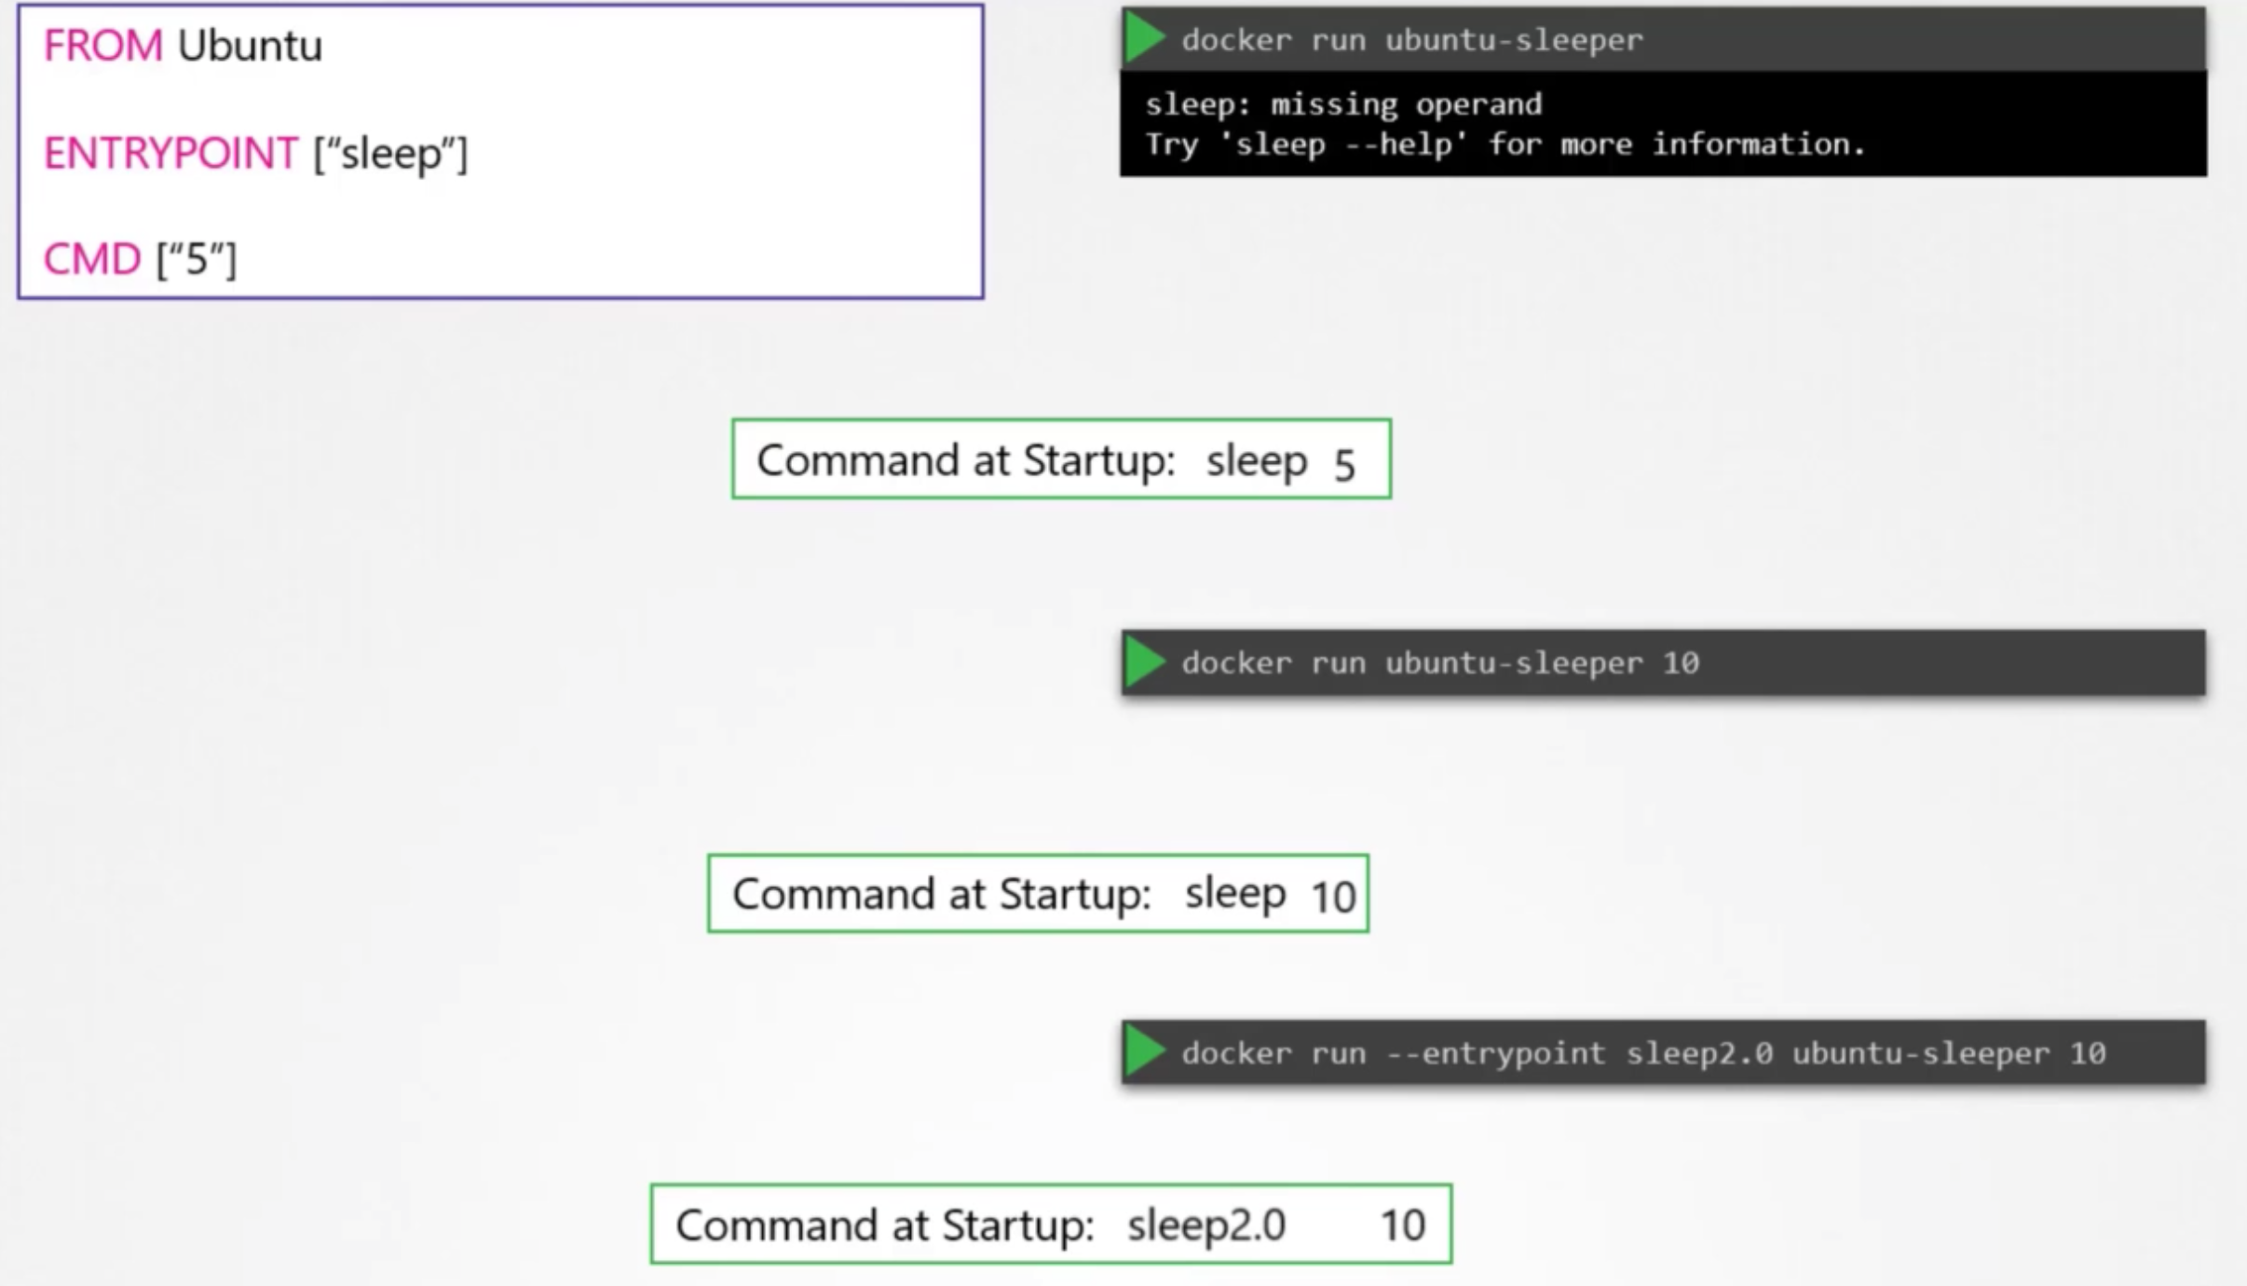
Task: Click 'docker run ubuntu-sleeper' command text
Action: [x=1411, y=40]
